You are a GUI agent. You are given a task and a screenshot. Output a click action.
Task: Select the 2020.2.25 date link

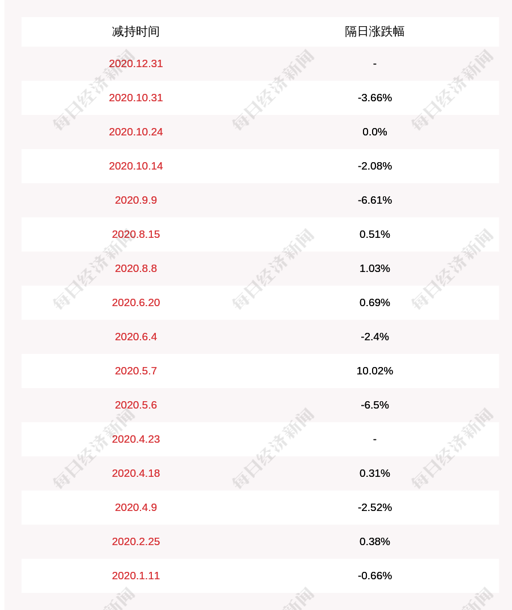tap(135, 542)
